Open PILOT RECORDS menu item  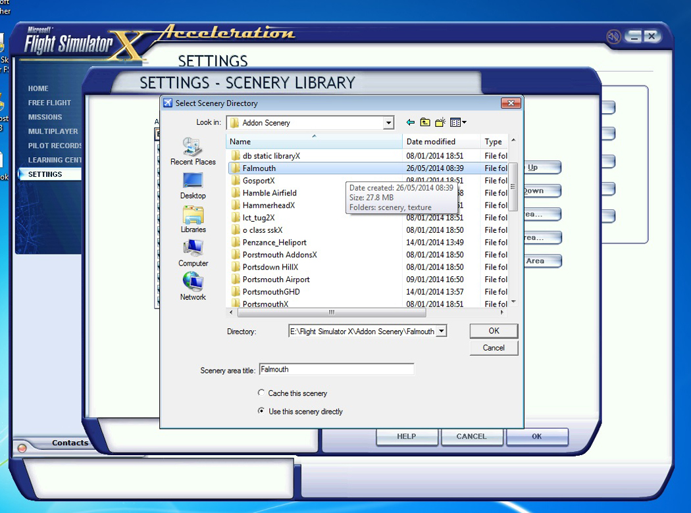[x=55, y=145]
